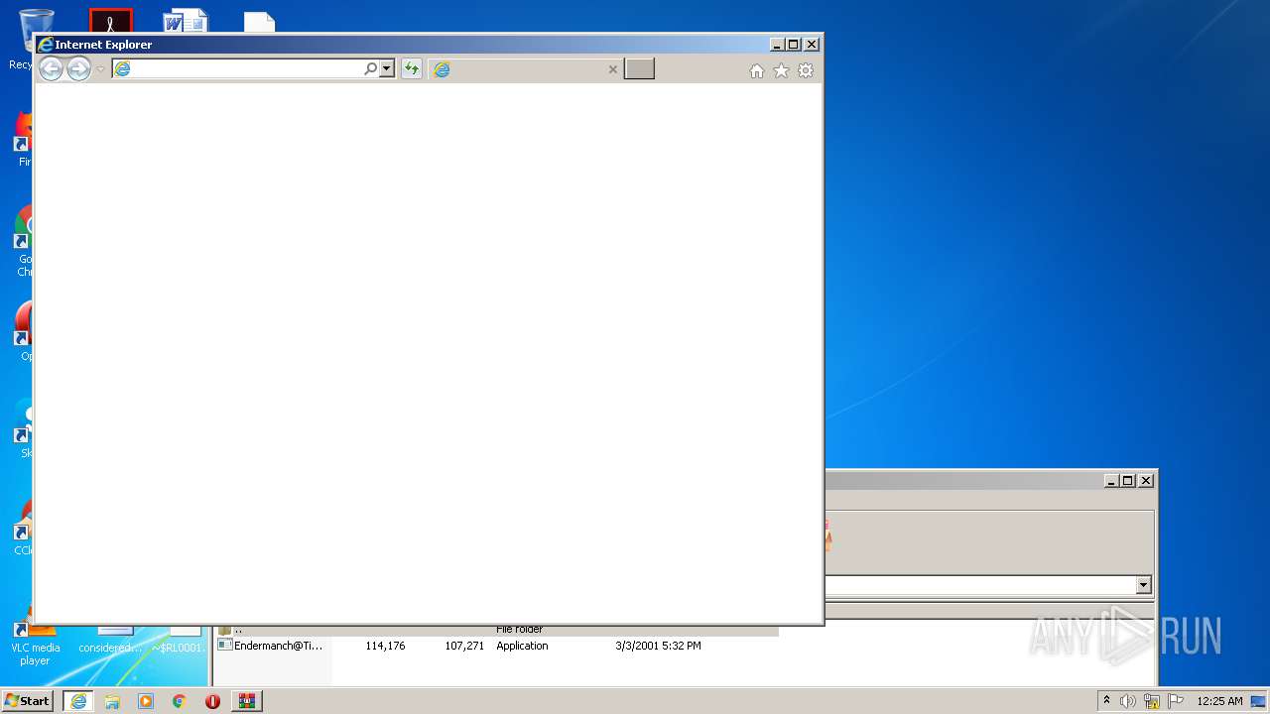Open the volume speaker tray icon
The width and height of the screenshot is (1270, 714).
[1128, 701]
